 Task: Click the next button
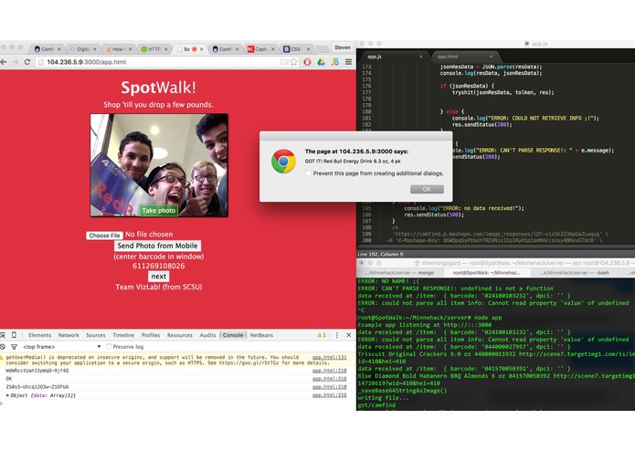[158, 277]
